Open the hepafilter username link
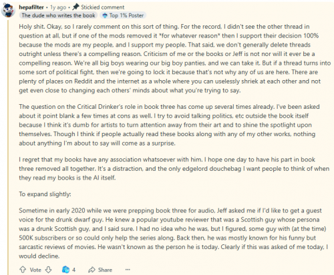Screen dimensions: 334x275 [x=31, y=7]
